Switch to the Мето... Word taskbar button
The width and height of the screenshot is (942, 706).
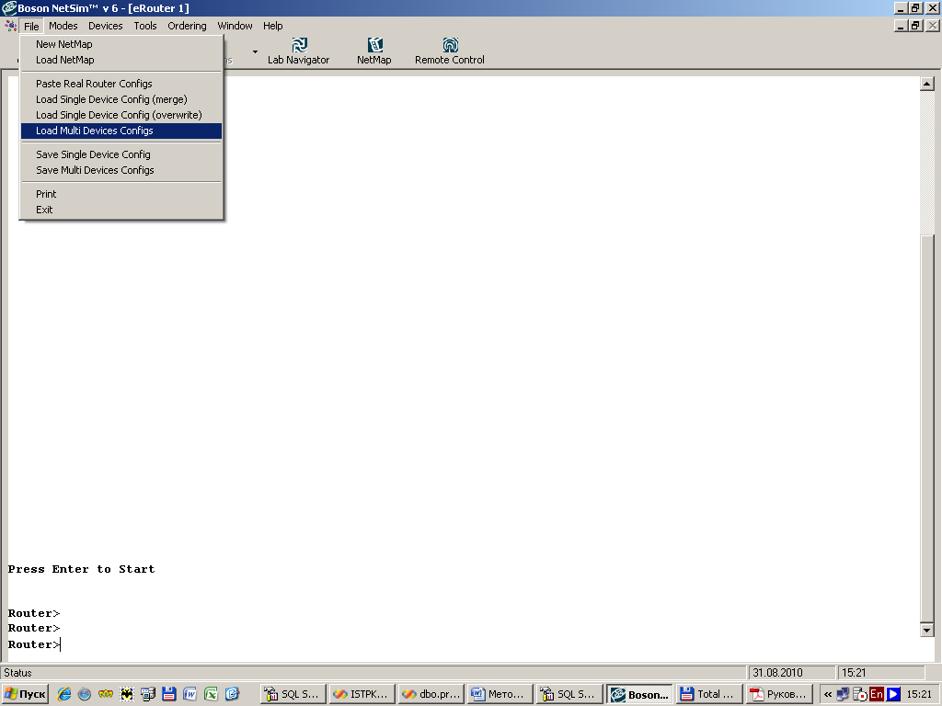click(500, 694)
